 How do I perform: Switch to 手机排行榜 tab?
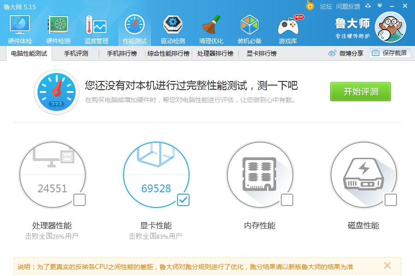(x=122, y=54)
